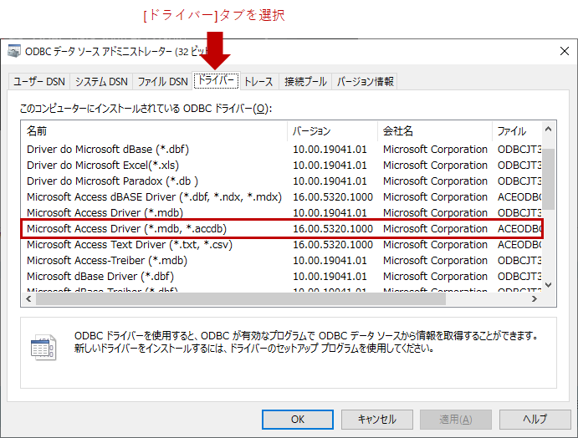Click the right arrow of horizontal scrollbar
Screen dimensions: 578x438
(535, 298)
